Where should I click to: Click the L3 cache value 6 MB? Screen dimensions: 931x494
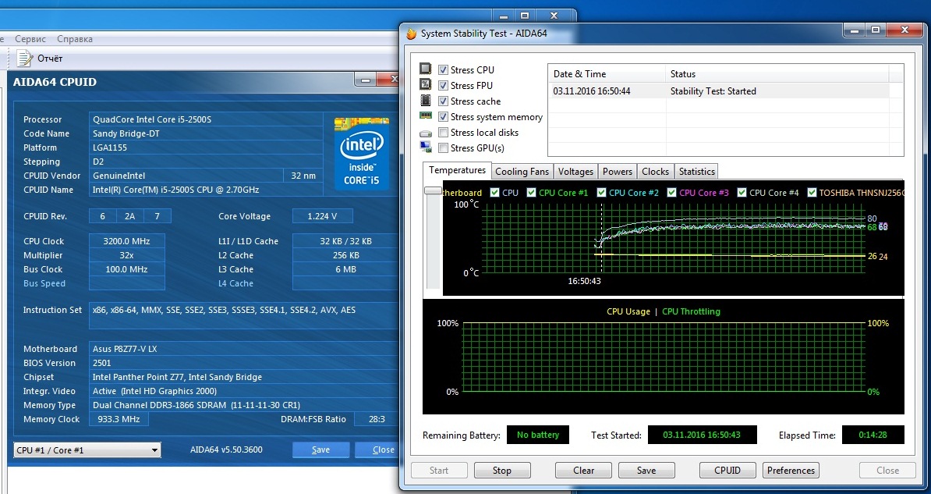point(345,269)
